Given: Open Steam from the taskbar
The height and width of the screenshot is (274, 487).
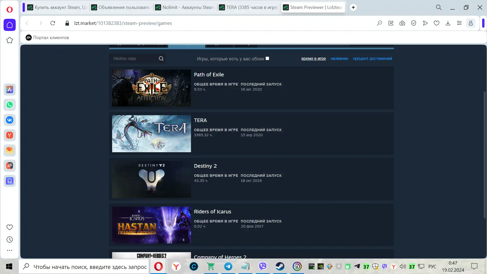Looking at the screenshot, I should point(280,266).
